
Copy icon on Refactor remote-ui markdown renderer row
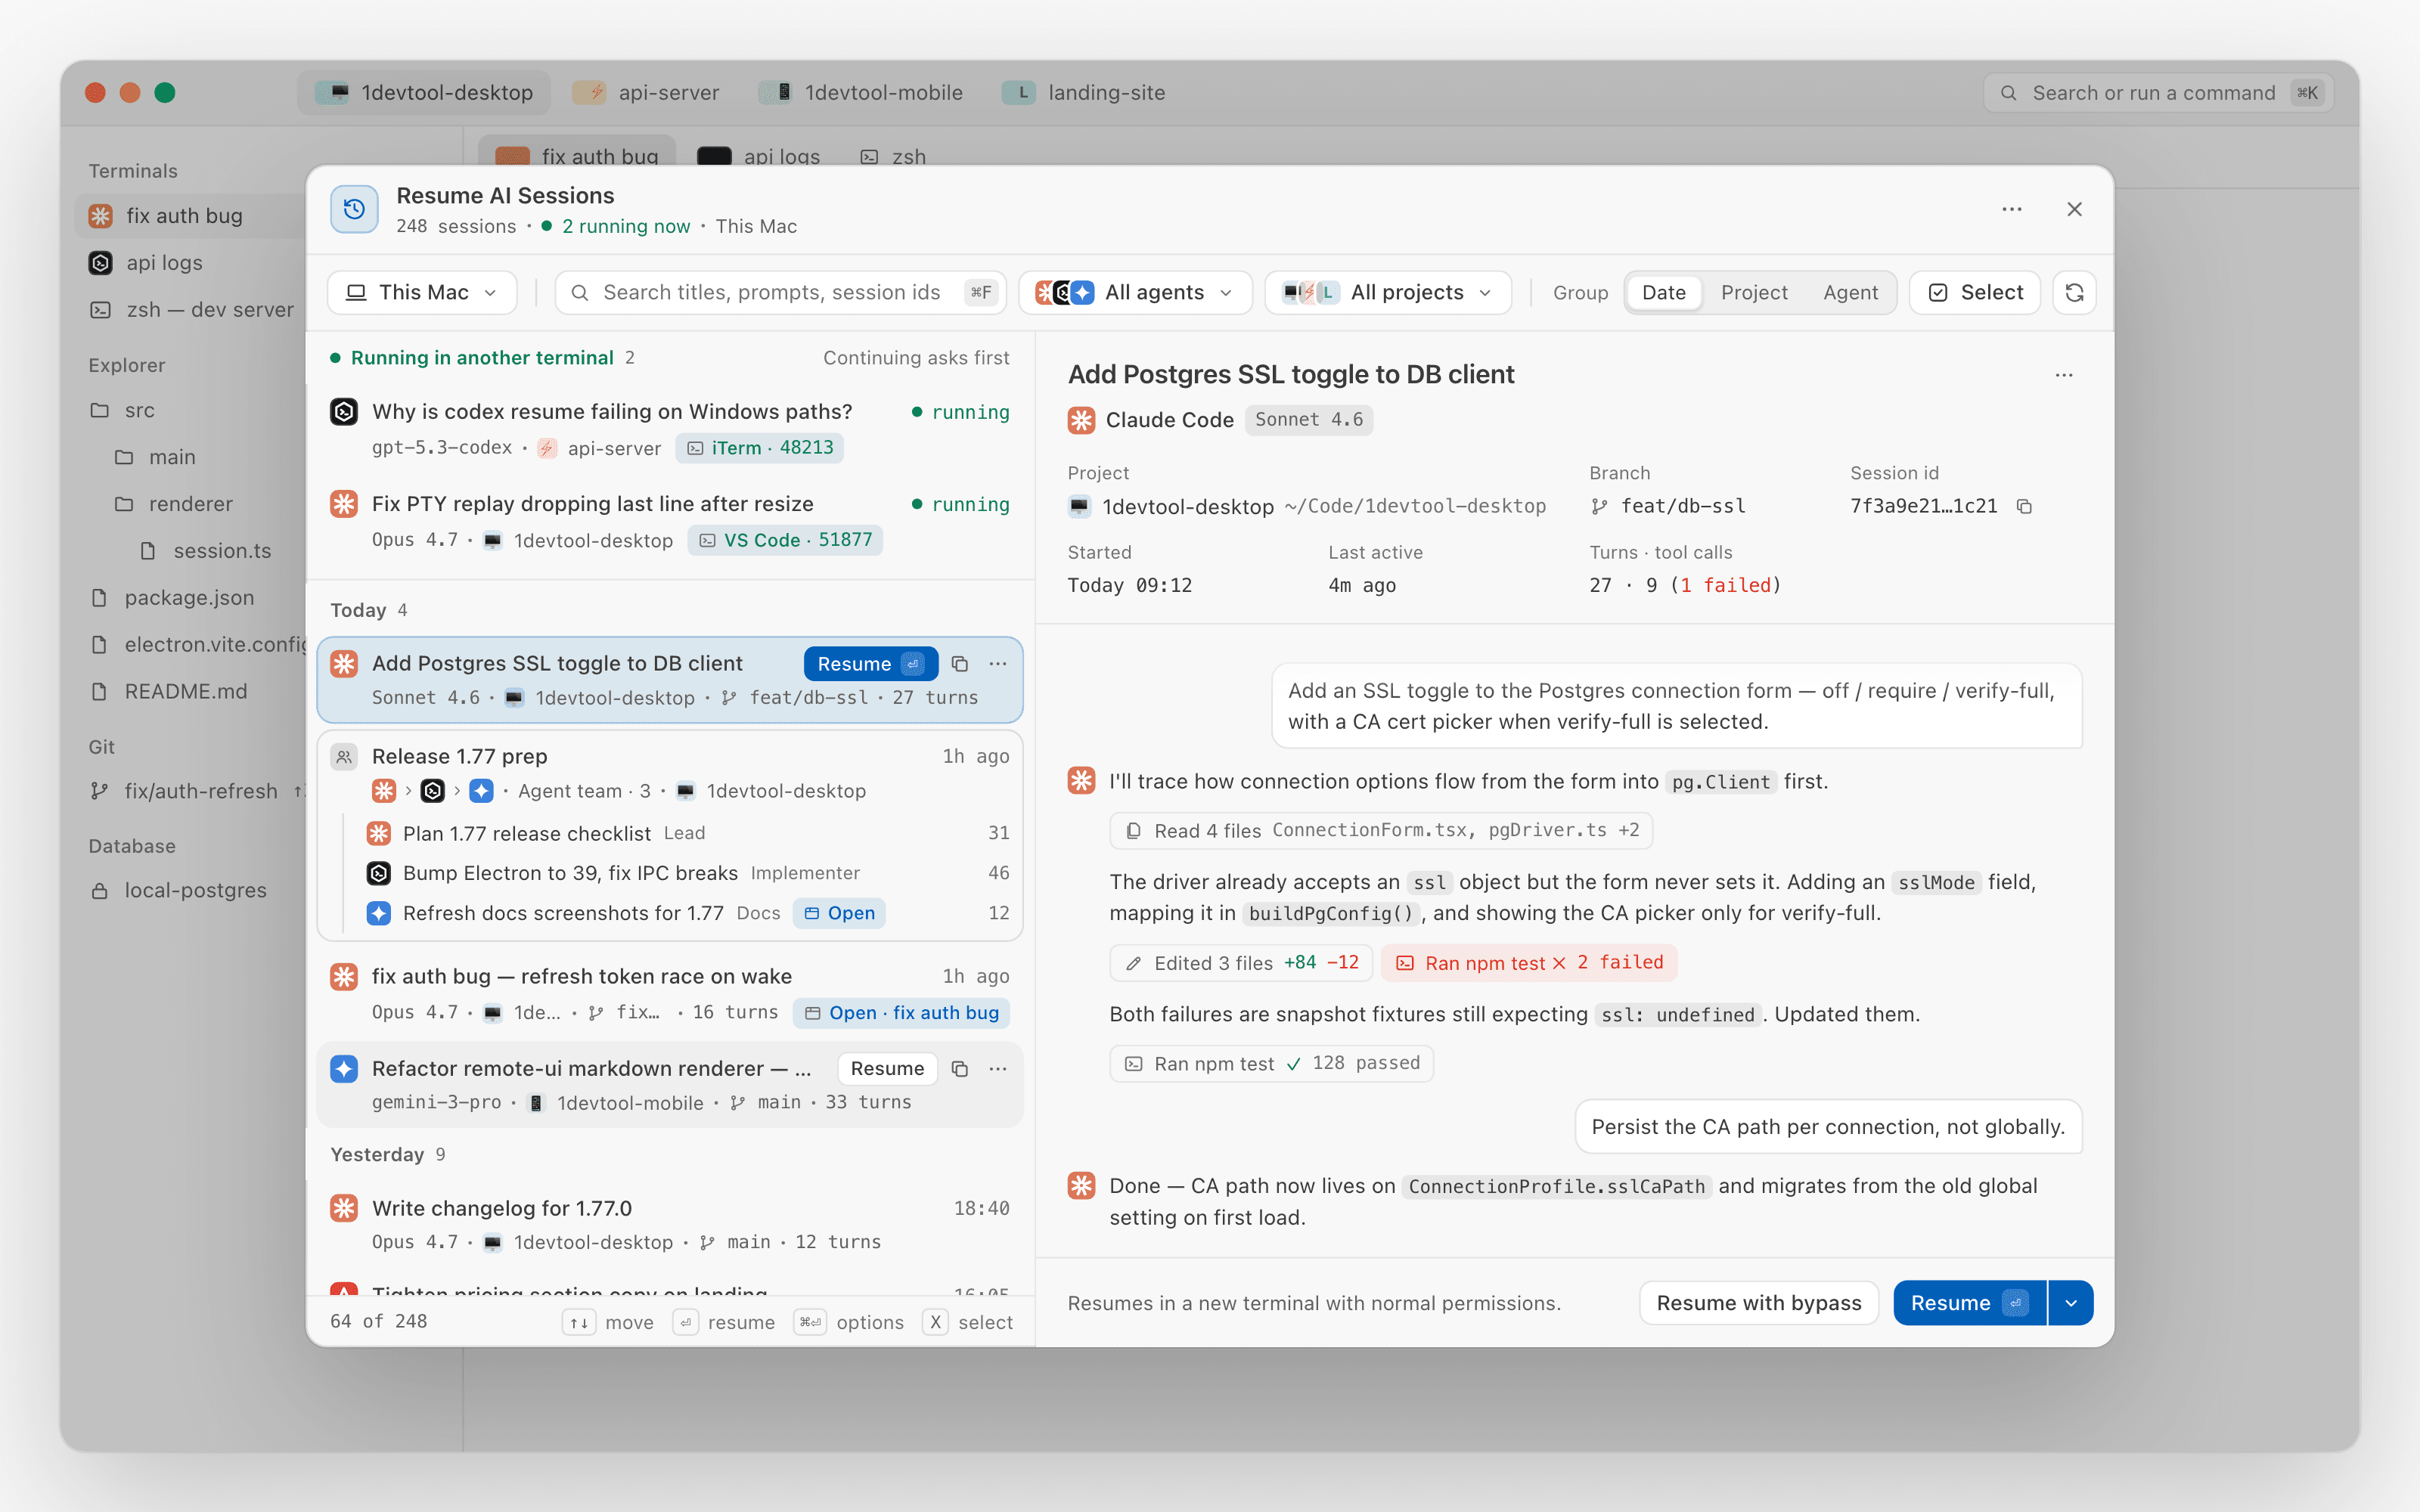point(960,1069)
